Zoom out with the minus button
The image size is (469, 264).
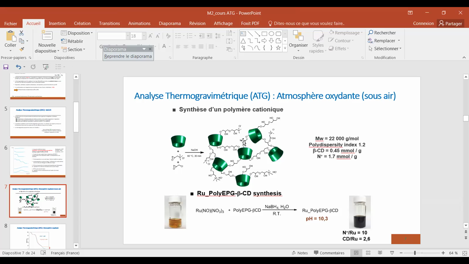click(401, 253)
